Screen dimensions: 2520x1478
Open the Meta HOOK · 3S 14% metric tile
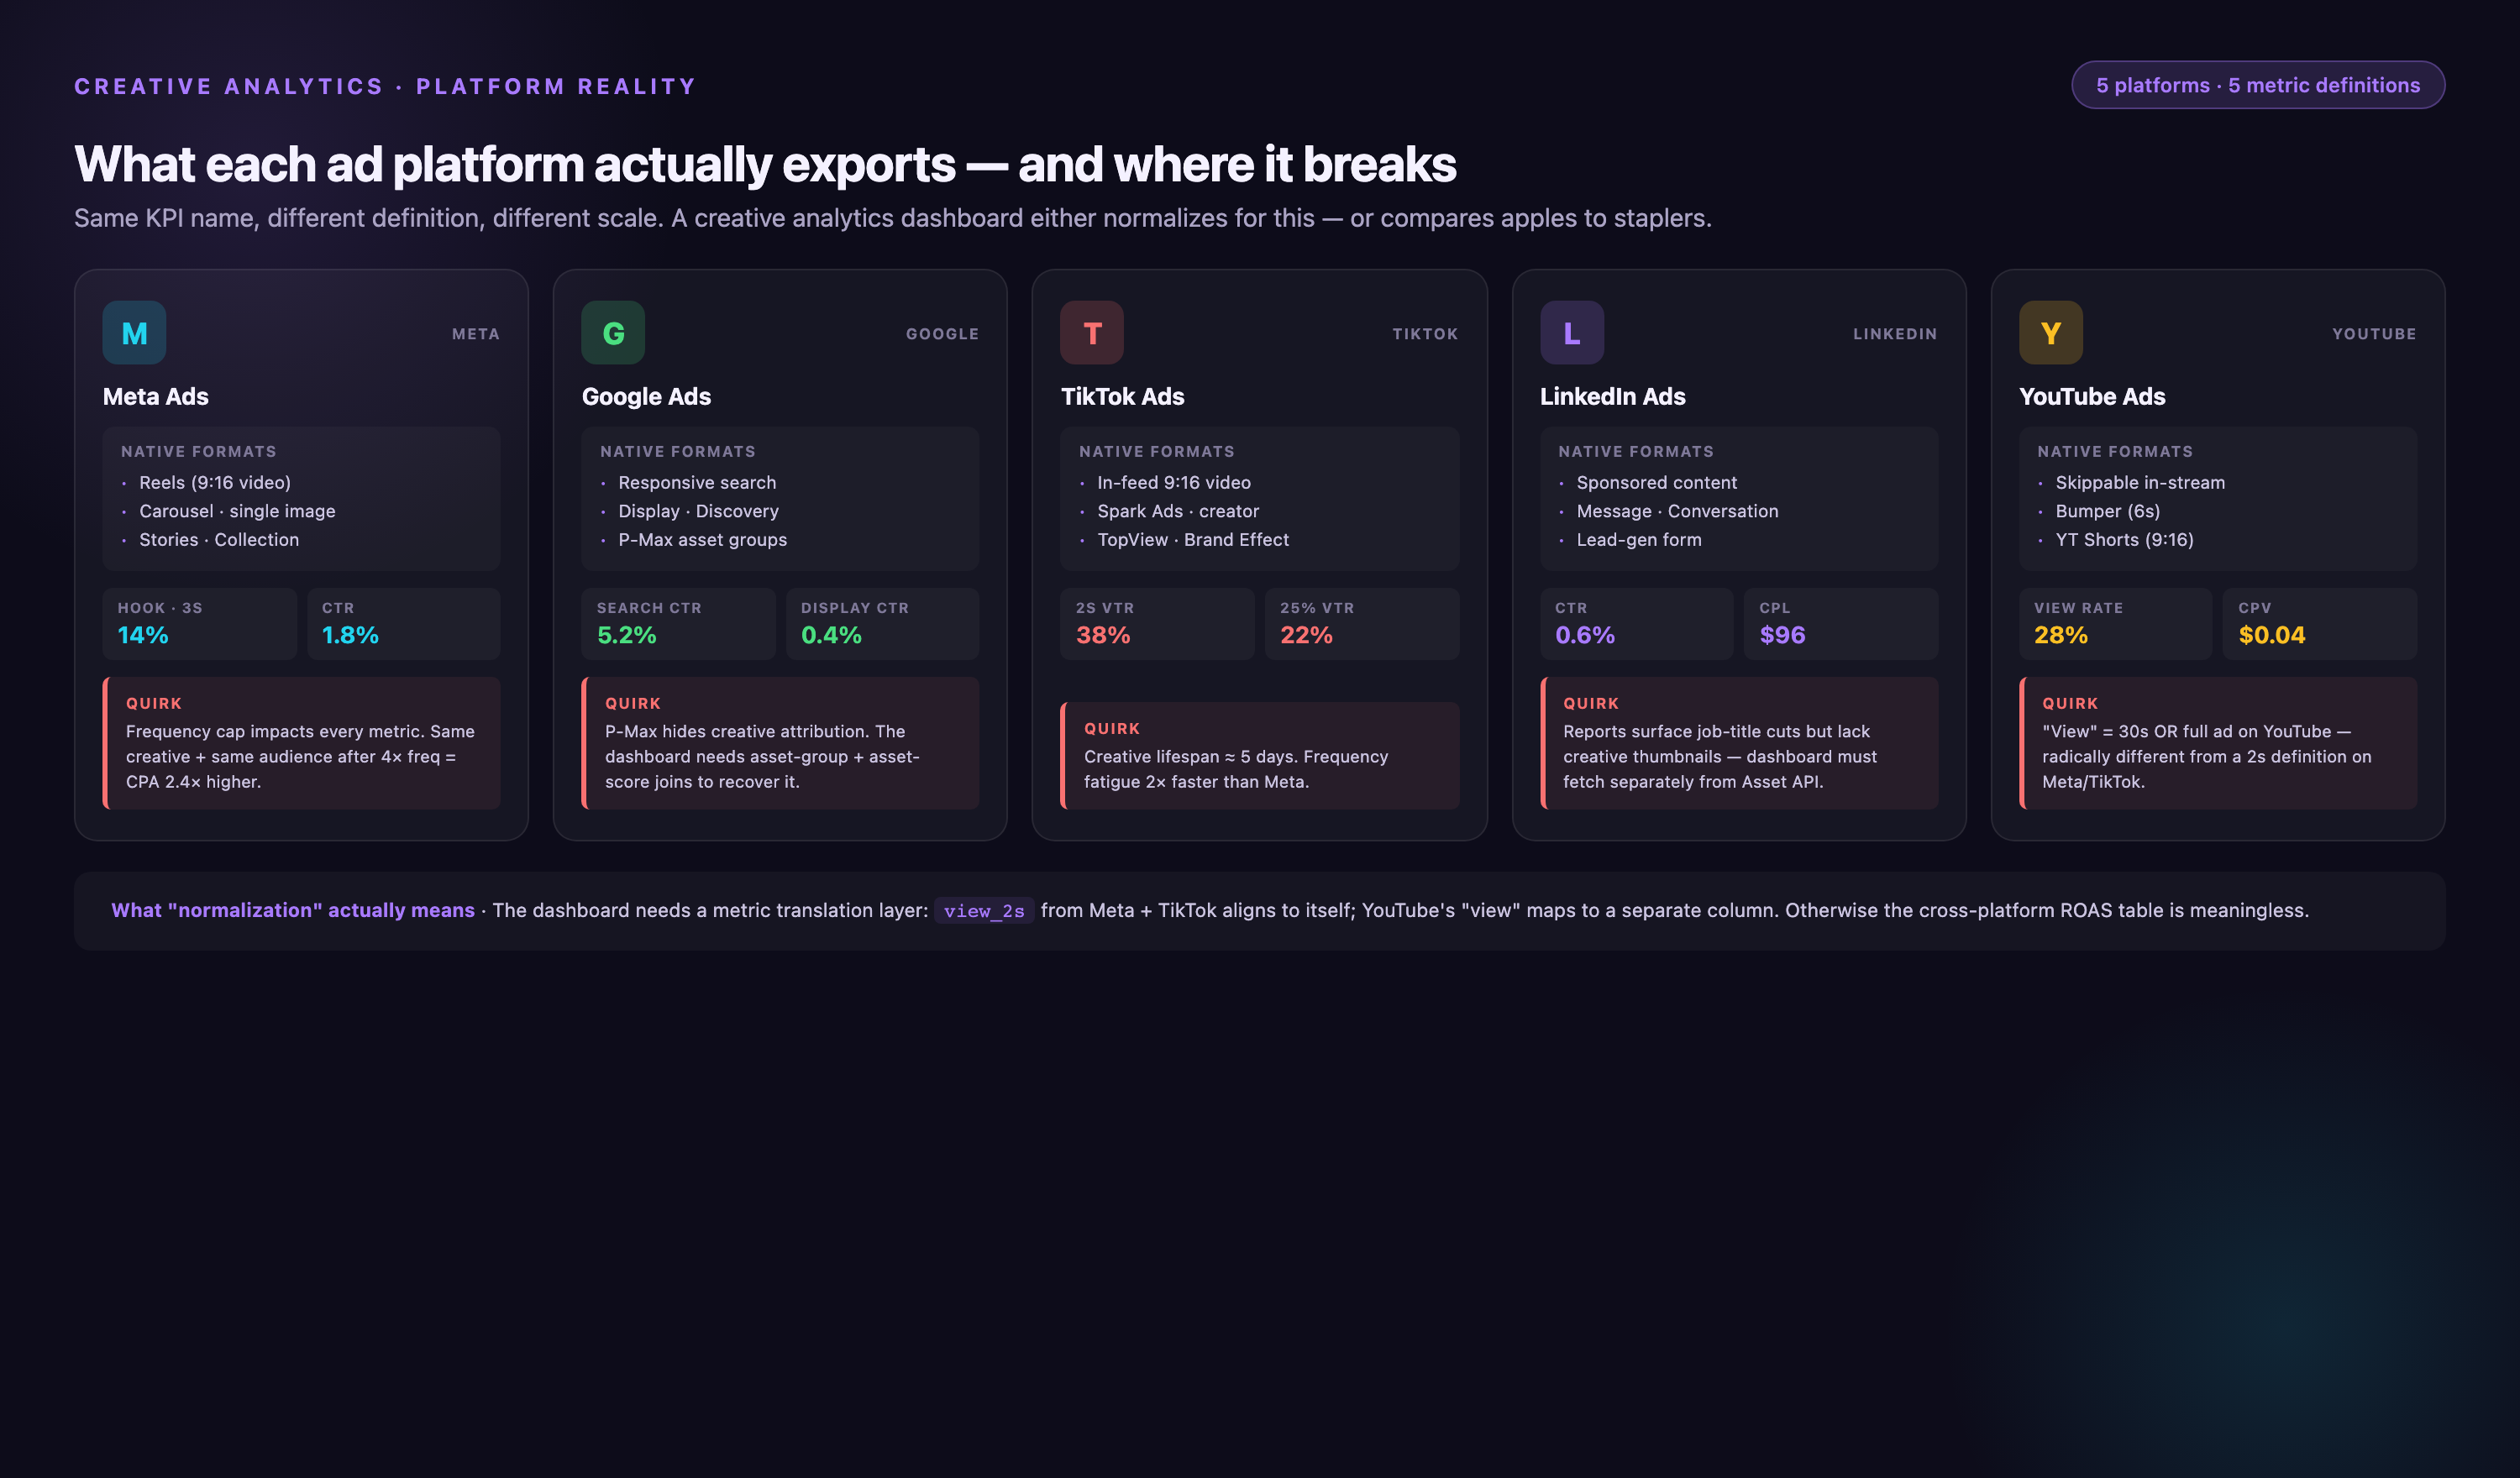coord(199,623)
